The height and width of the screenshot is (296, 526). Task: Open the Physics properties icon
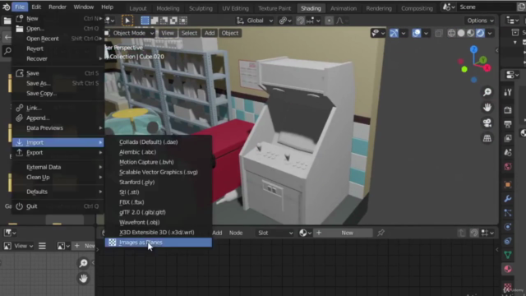click(508, 227)
